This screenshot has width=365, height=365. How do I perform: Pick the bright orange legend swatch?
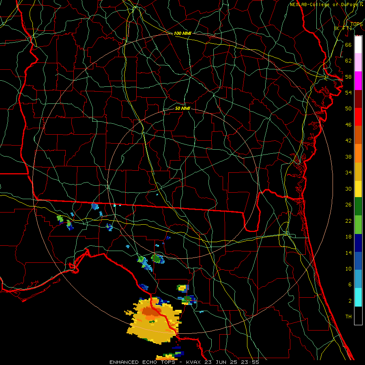pos(358,153)
